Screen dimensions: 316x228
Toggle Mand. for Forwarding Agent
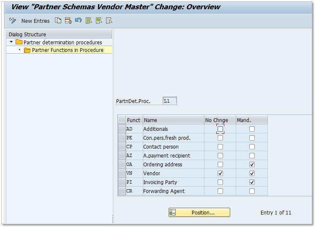click(x=252, y=191)
